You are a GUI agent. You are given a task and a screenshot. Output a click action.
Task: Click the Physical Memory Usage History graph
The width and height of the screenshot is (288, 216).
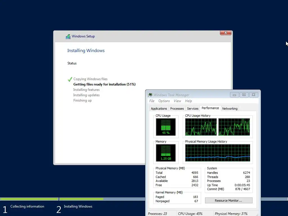(218, 153)
